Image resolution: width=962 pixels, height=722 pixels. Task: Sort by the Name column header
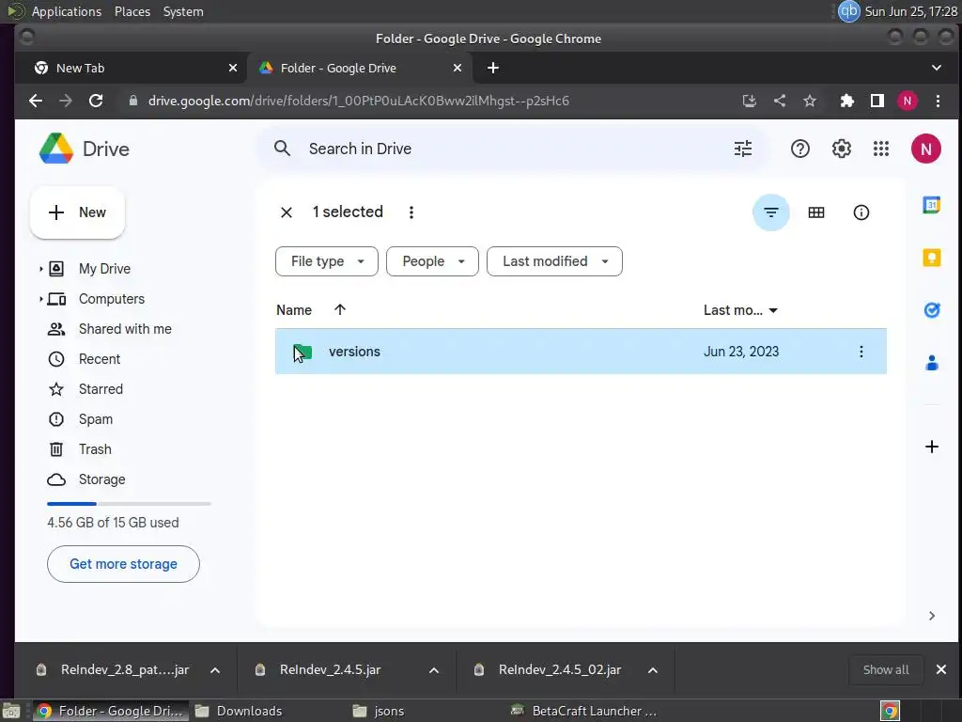[294, 310]
